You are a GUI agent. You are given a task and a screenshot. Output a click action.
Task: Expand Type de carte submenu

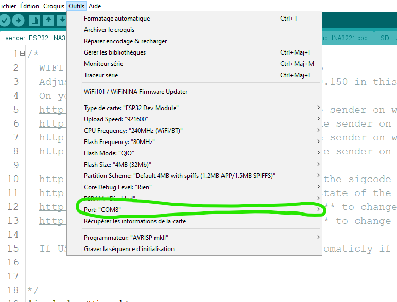point(194,108)
